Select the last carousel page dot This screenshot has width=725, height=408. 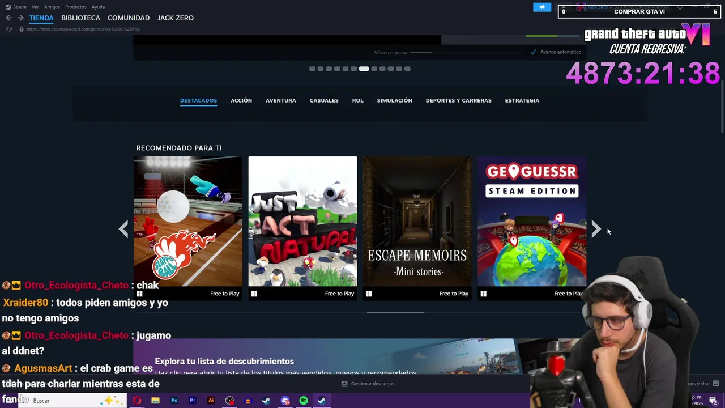click(x=407, y=69)
